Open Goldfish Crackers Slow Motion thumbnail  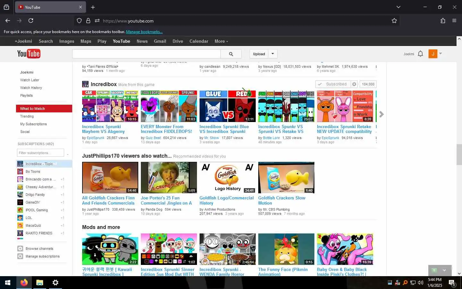coord(286,178)
